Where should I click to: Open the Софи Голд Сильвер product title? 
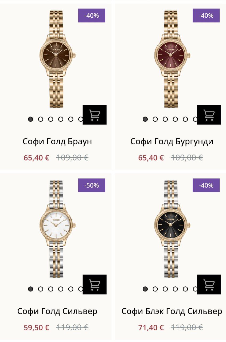tap(57, 311)
